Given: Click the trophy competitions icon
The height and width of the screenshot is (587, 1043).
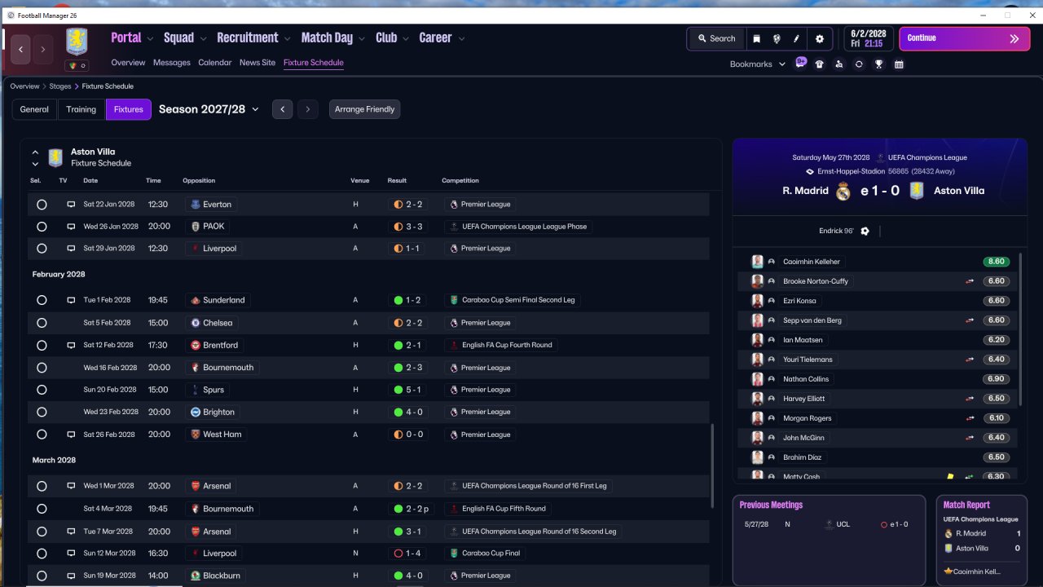Looking at the screenshot, I should click(878, 64).
